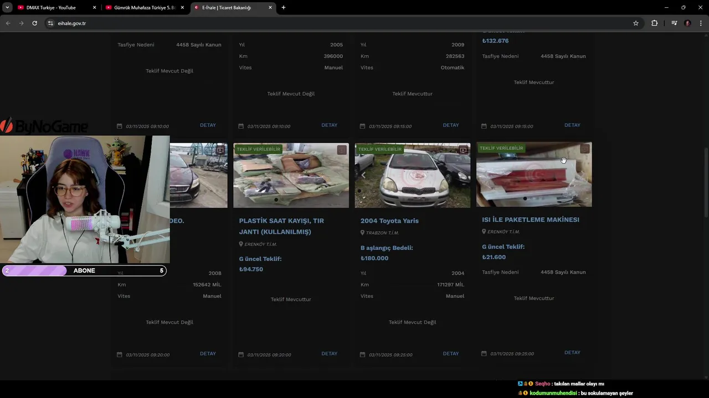Open the browser extensions puzzle icon

click(654, 23)
